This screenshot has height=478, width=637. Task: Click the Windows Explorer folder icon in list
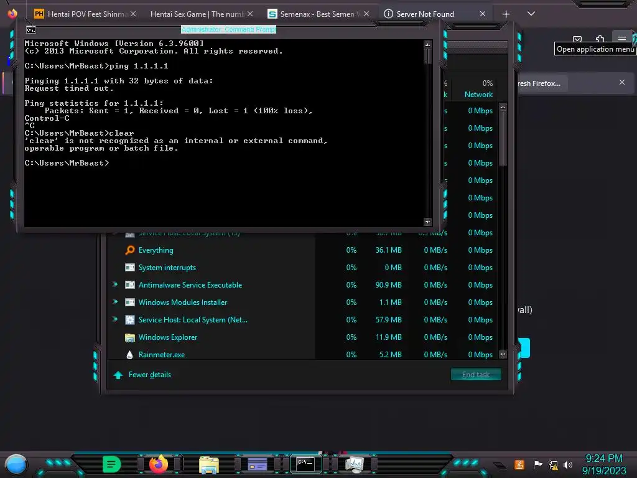(x=129, y=337)
